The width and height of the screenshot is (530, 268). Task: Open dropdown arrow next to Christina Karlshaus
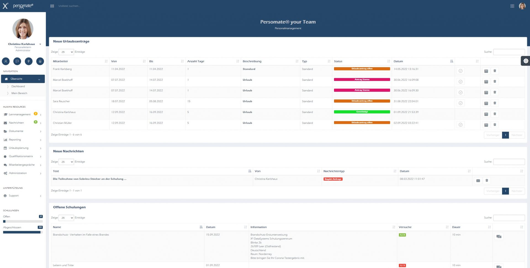coord(40,44)
